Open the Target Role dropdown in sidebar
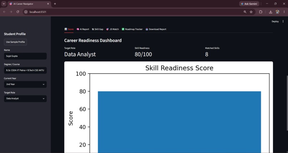The image size is (288, 153). coord(25,98)
